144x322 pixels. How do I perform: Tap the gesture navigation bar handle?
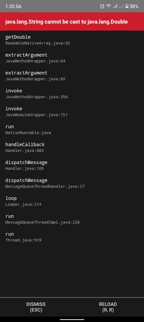click(x=72, y=319)
